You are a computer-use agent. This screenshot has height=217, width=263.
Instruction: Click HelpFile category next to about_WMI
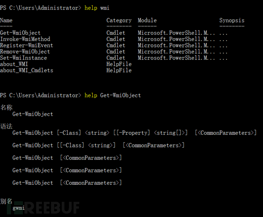coord(119,64)
